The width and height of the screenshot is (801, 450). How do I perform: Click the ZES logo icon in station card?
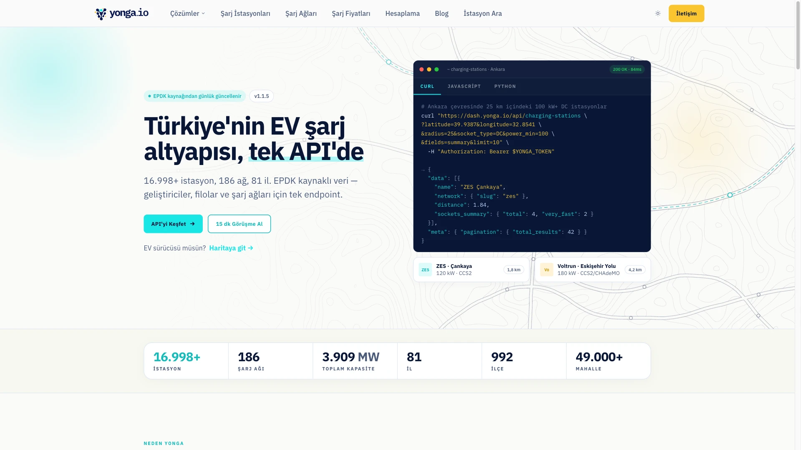click(x=425, y=270)
